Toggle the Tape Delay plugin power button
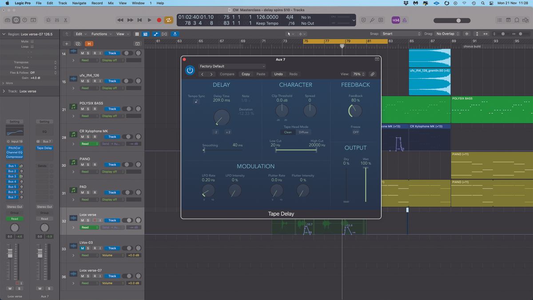This screenshot has height=300, width=533. 190,70
